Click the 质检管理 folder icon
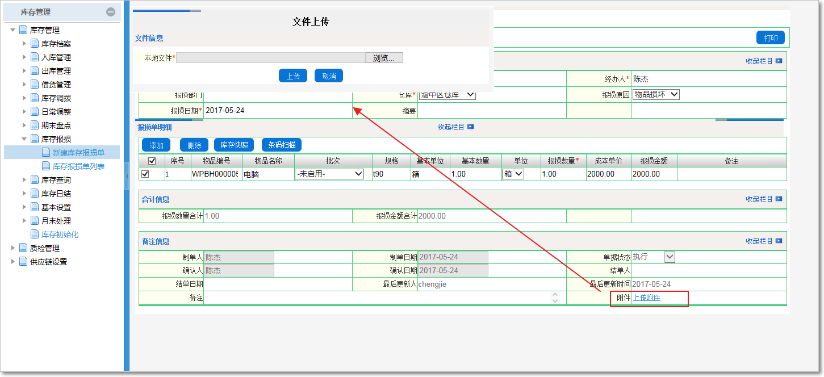This screenshot has width=824, height=377. tap(23, 248)
